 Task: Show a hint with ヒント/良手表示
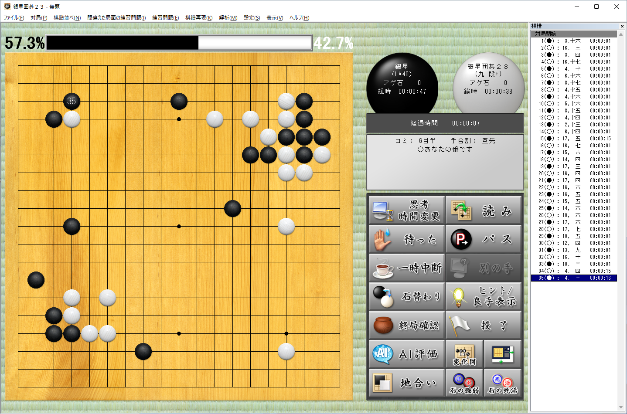coord(484,296)
